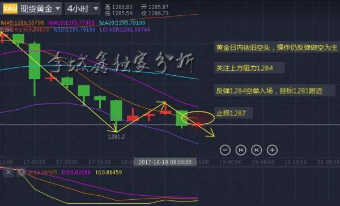Open the KDJ indicator settings gear
The image size is (340, 206).
22,173
